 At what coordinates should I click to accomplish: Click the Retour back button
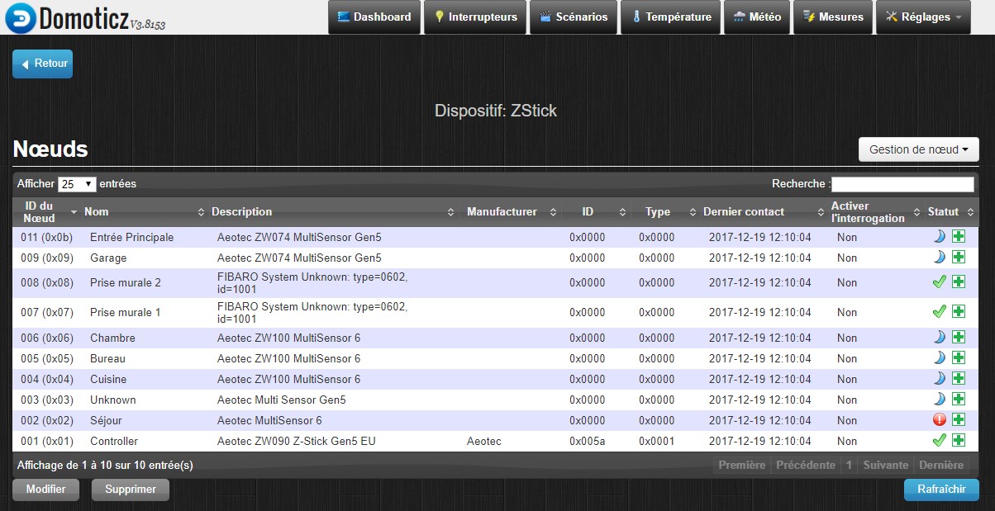(42, 64)
